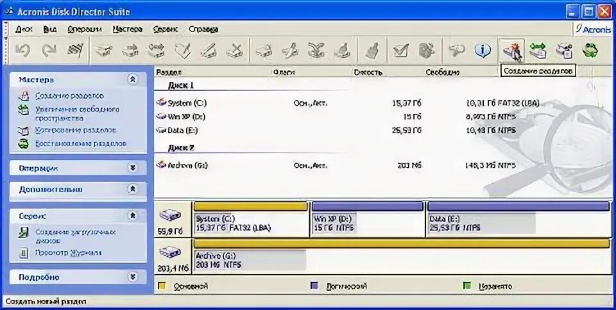Open the Мастера menu in menu bar

point(127,29)
